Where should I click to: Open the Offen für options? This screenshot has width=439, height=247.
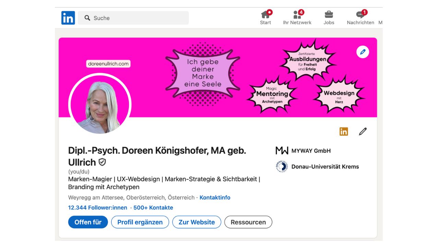click(88, 222)
